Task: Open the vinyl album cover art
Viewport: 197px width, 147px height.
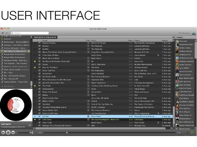Action: point(16,105)
